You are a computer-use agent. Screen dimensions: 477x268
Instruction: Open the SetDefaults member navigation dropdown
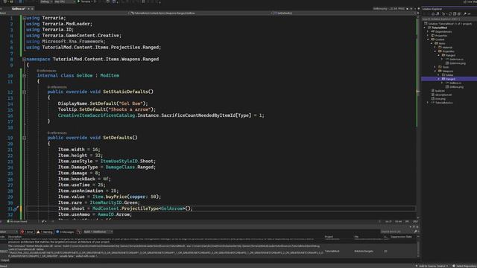point(344,13)
